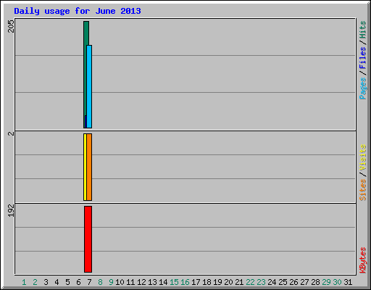Click the yellow Visits bar for day 7
Viewport: 371px width, 290px height.
point(85,167)
